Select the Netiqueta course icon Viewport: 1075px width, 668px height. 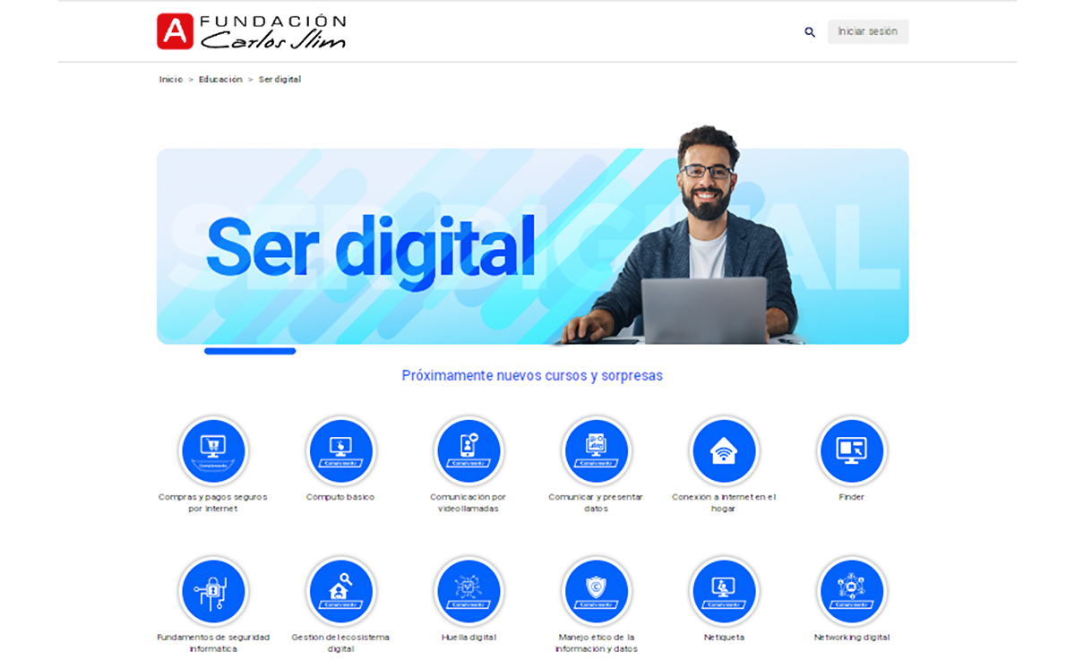click(724, 591)
